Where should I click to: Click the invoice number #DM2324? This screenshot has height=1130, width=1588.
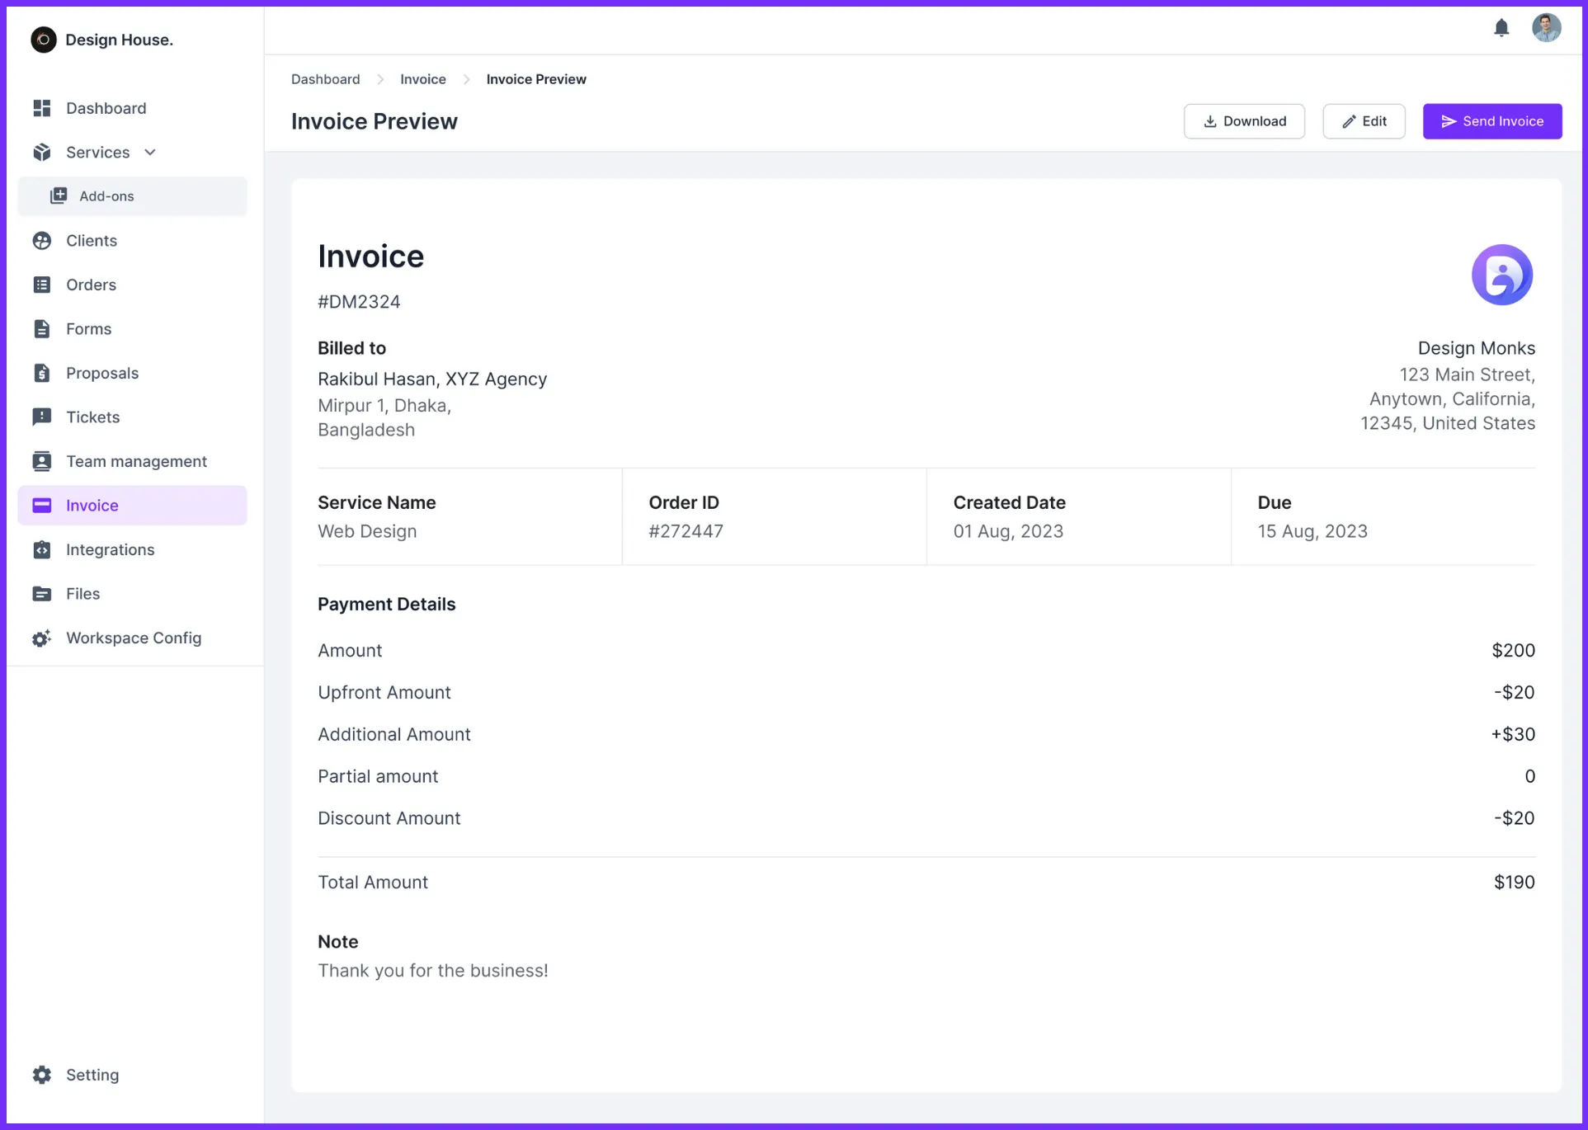359,302
